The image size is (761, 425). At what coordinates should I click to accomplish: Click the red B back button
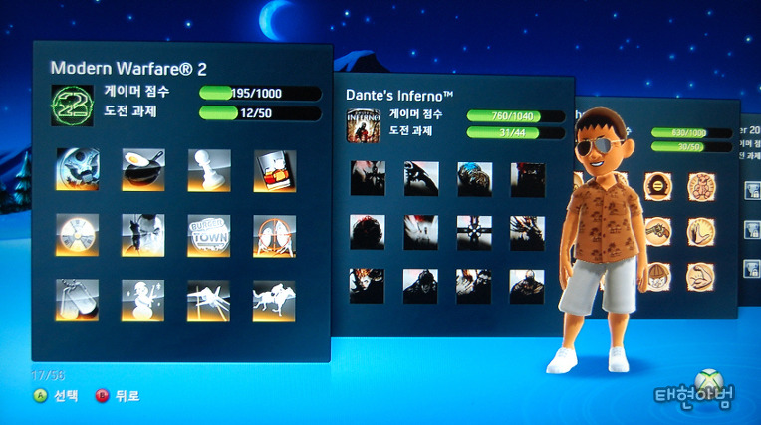click(102, 396)
